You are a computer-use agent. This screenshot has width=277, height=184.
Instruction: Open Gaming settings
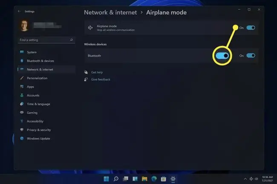click(46, 113)
